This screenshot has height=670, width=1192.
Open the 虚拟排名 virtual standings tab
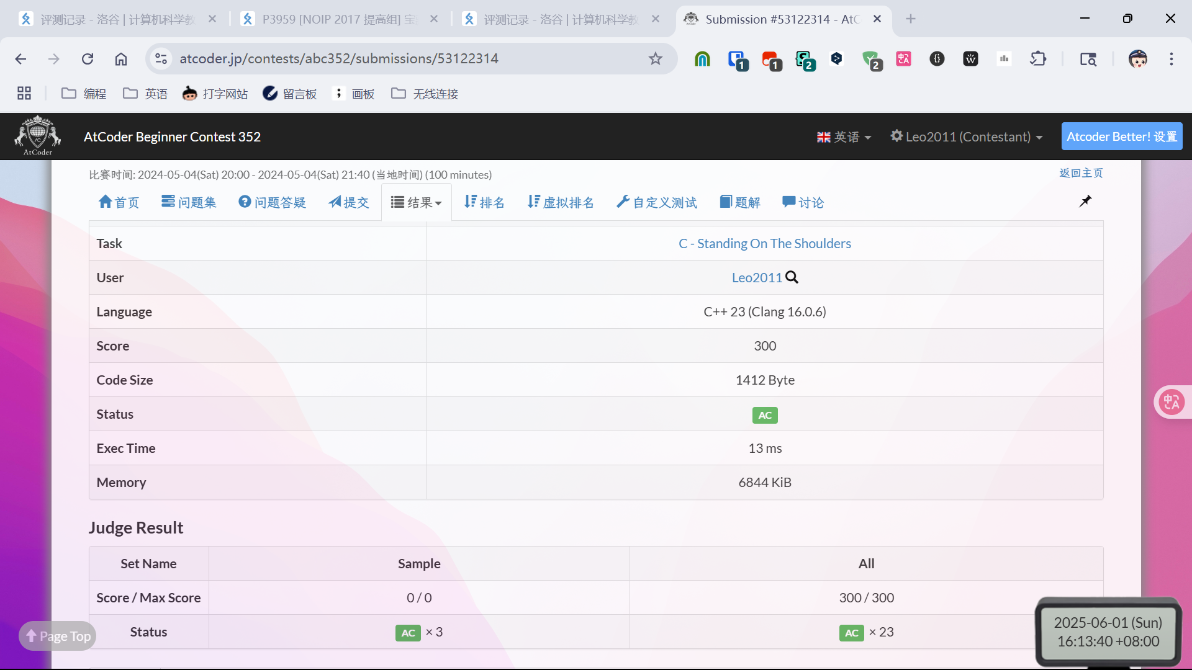(x=561, y=202)
